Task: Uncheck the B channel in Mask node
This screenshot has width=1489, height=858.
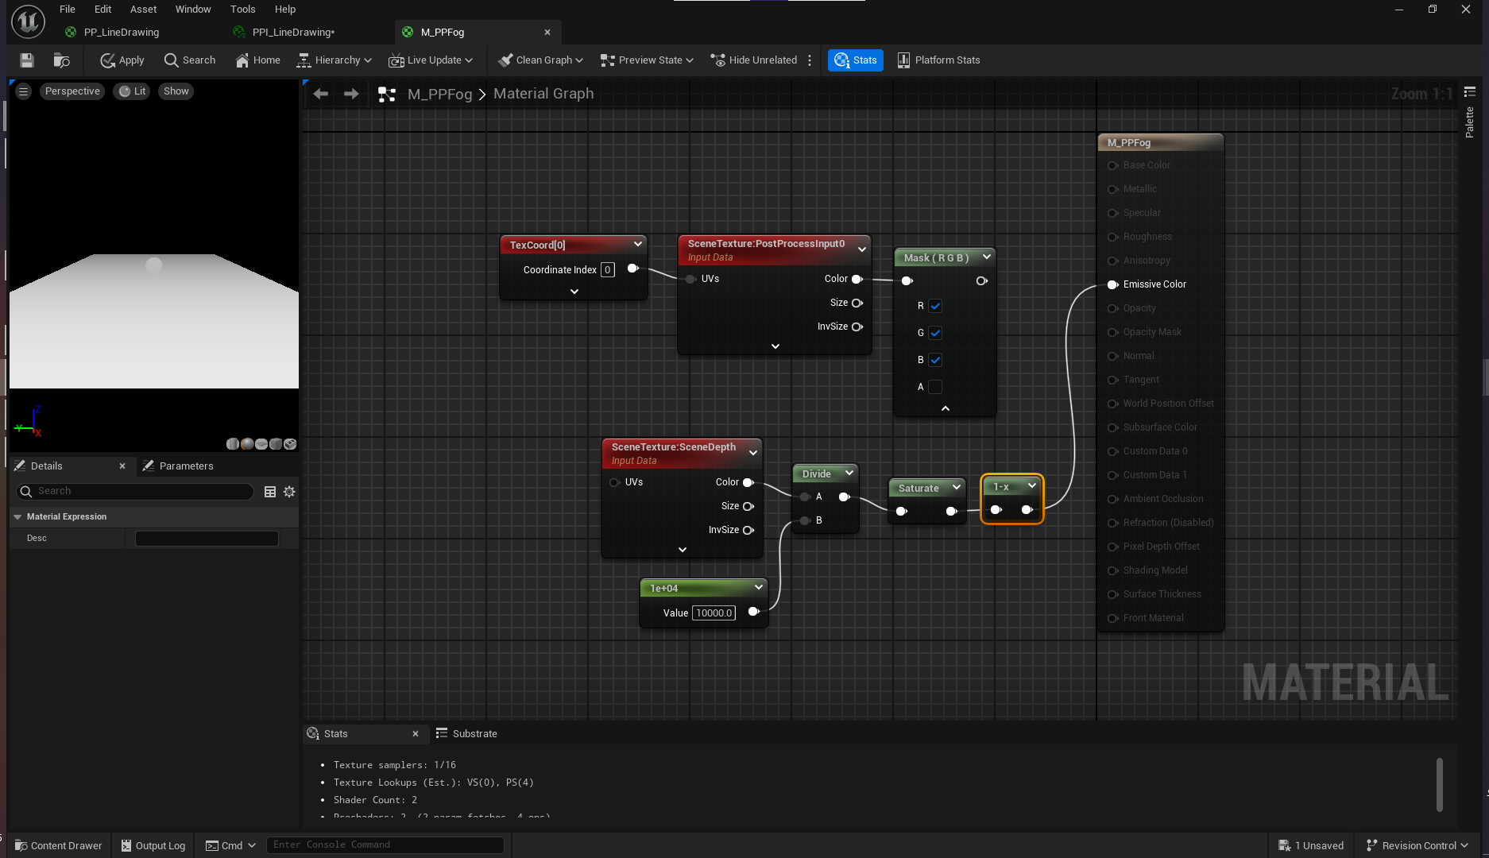Action: click(935, 360)
